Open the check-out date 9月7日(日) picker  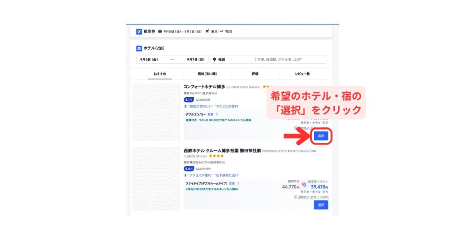[x=195, y=59]
